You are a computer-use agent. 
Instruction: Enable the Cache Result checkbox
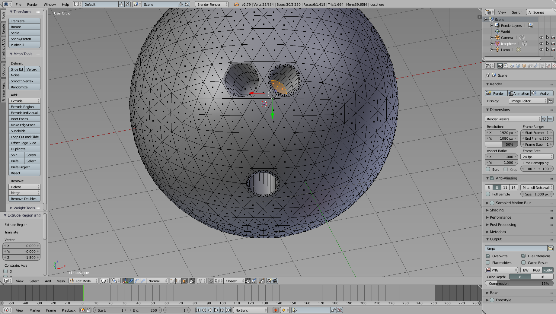[523, 262]
